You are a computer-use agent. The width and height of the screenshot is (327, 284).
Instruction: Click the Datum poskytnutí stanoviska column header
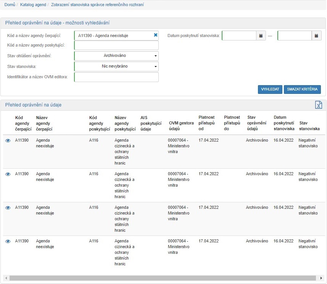pyautogui.click(x=284, y=123)
